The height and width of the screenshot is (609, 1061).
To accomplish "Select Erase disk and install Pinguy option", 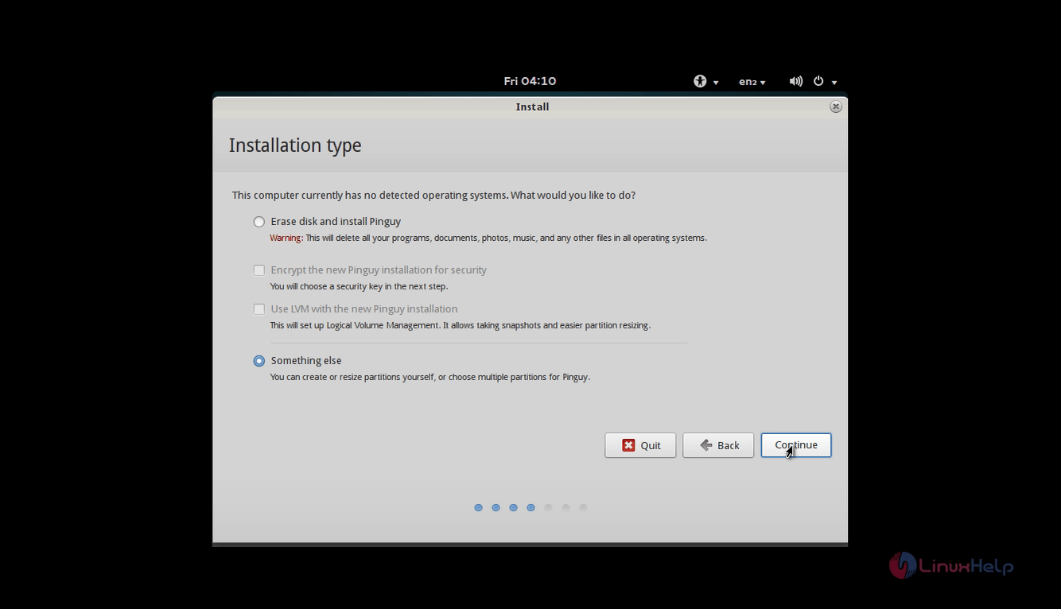I will coord(259,222).
